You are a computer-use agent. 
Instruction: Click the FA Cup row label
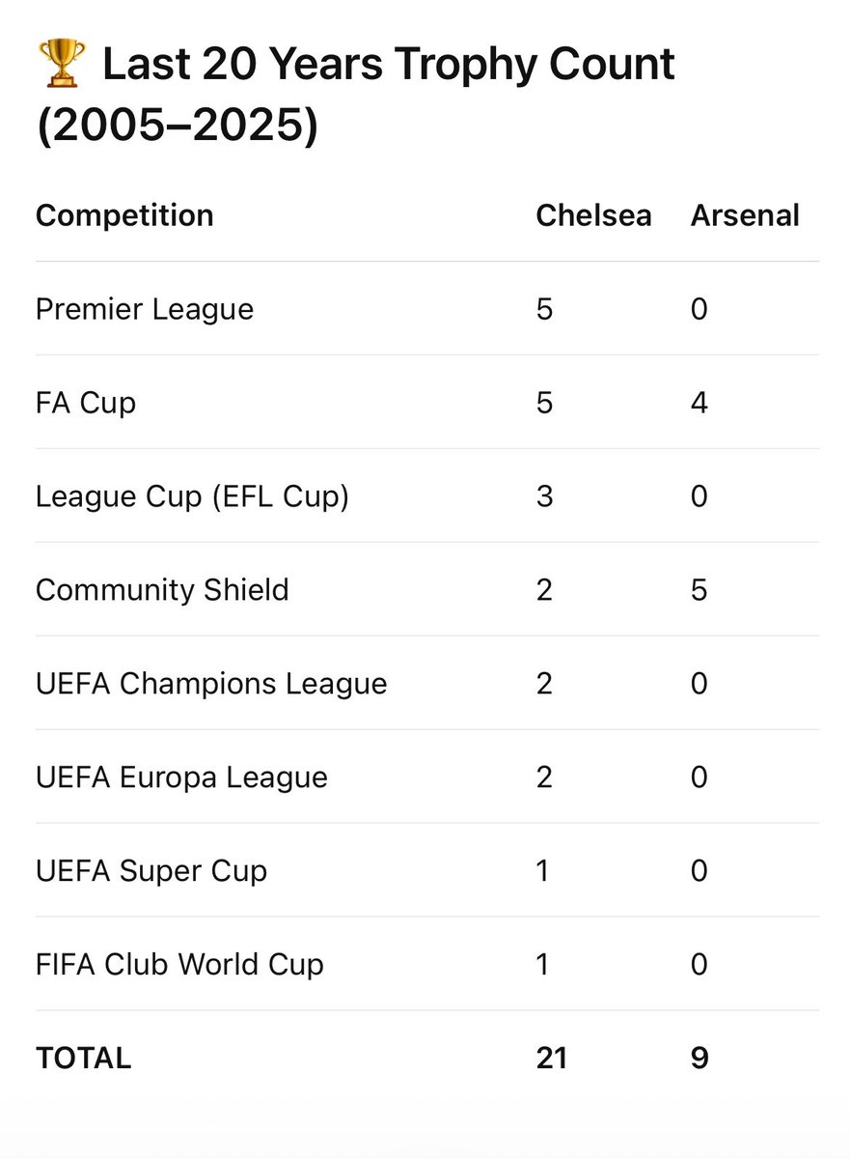86,402
